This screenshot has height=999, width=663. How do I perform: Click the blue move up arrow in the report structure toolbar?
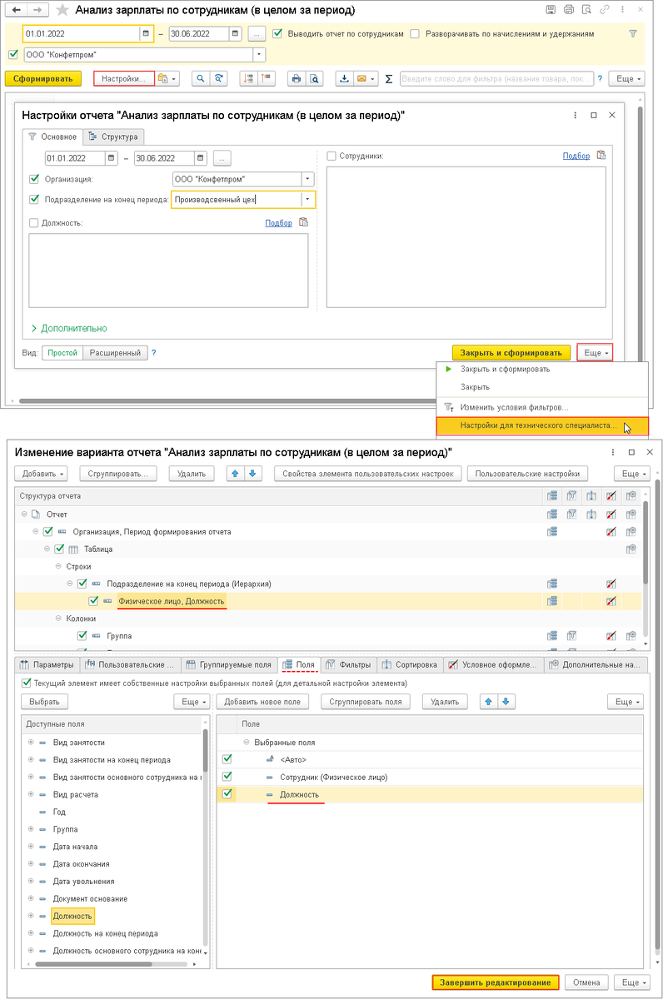(236, 474)
